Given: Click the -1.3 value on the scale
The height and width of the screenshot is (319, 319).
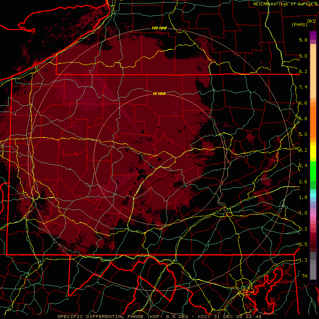Looking at the screenshot, I should (302, 260).
